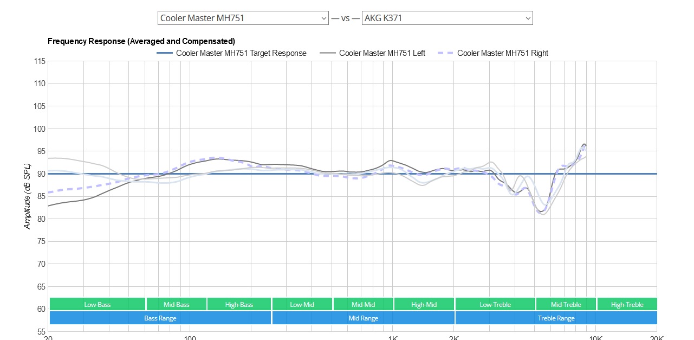Click the 1K frequency axis label
This screenshot has height=340, width=694.
(x=393, y=337)
